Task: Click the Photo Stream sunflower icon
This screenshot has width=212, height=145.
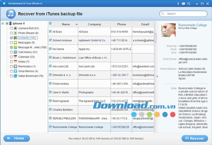Action: (15, 33)
